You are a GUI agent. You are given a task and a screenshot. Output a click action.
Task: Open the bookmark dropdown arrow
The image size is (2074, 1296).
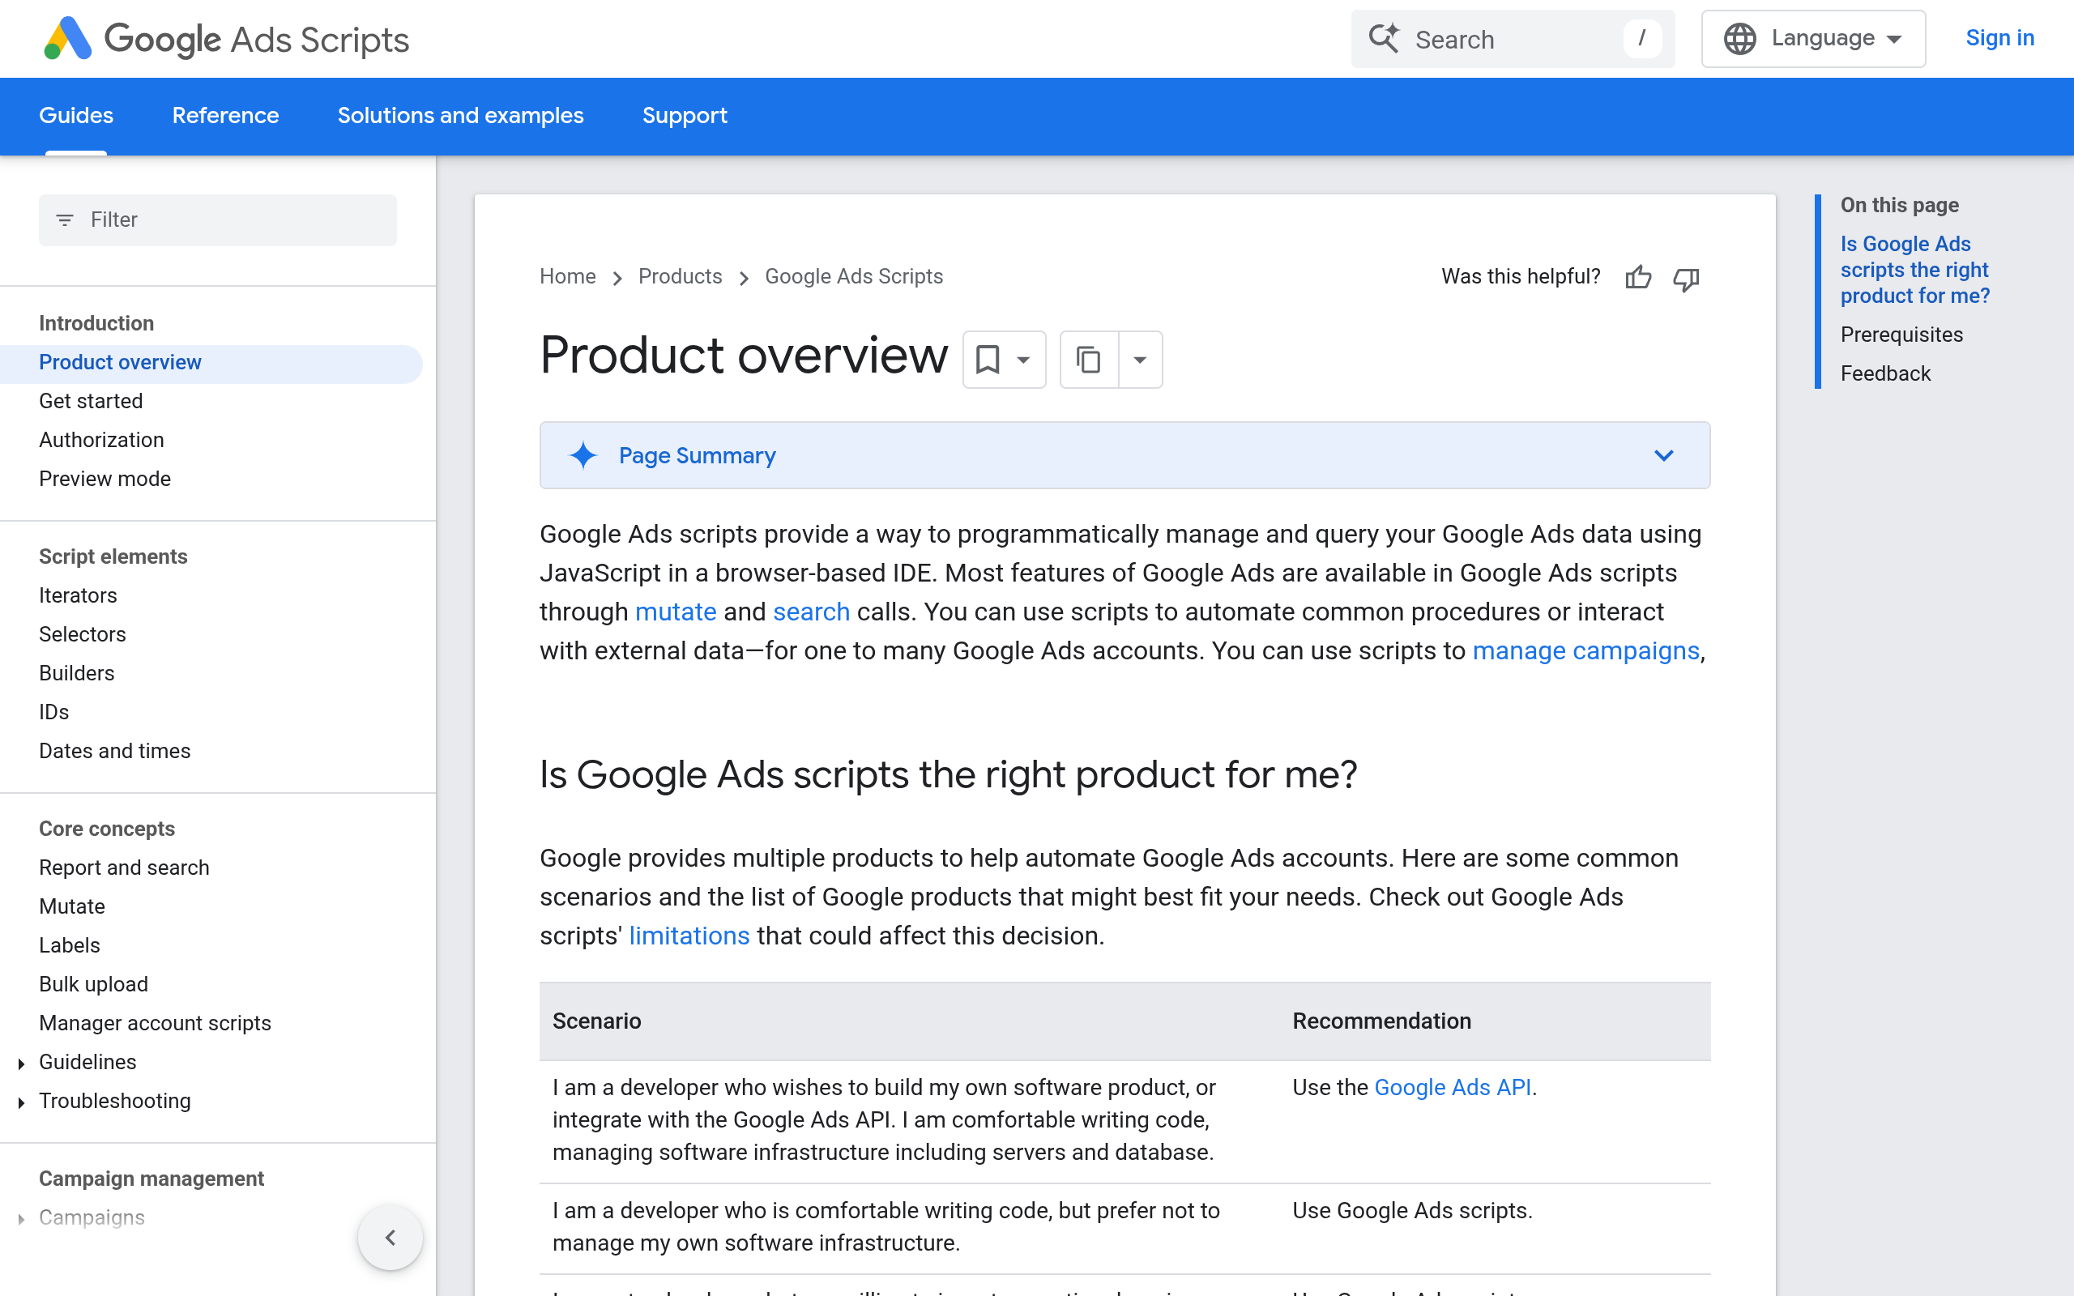click(x=1023, y=360)
